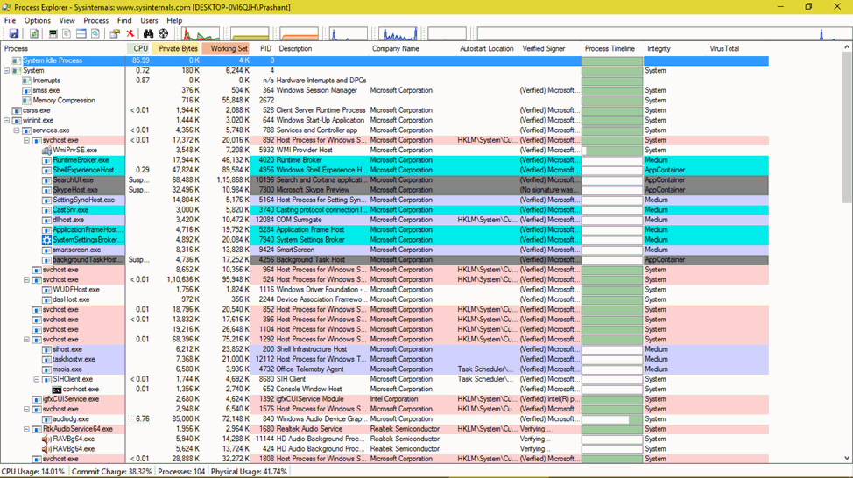This screenshot has width=853, height=478.
Task: Open the Process menu
Action: coord(95,20)
